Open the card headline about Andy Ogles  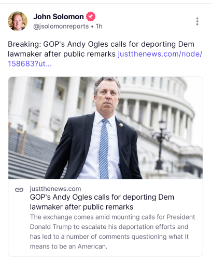click(x=102, y=202)
